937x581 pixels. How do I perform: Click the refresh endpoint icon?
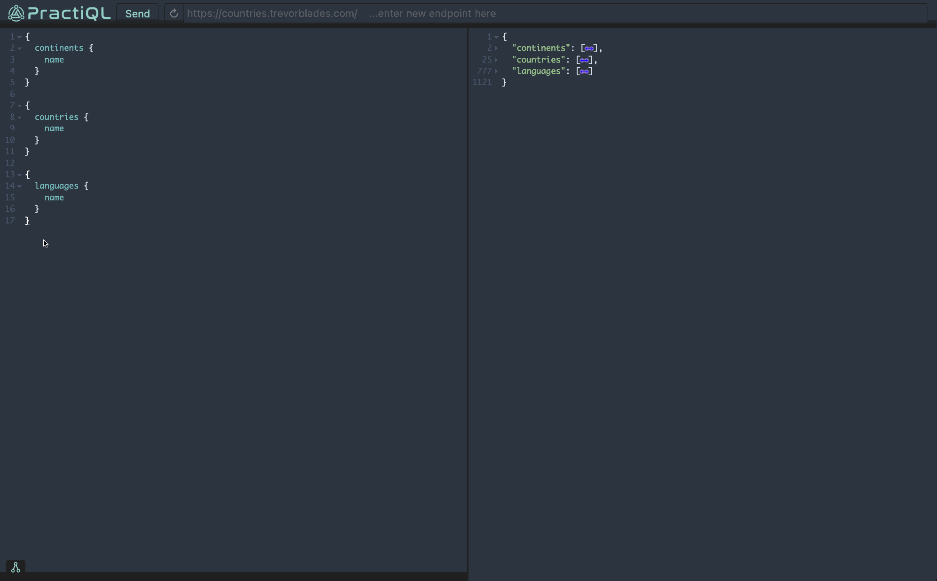174,14
